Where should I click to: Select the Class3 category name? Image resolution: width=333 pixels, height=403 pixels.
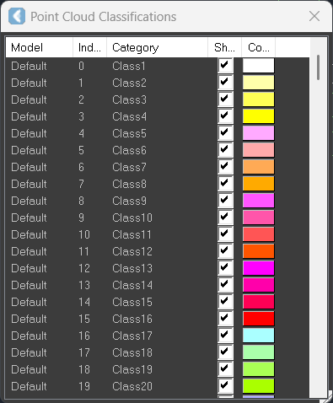pyautogui.click(x=129, y=99)
